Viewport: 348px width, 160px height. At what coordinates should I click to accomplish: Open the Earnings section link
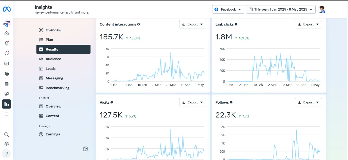pos(53,134)
